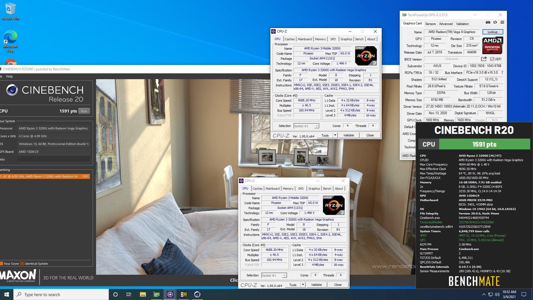Click Close button in upper CPU-Z
The width and height of the screenshot is (533, 300).
pyautogui.click(x=370, y=135)
